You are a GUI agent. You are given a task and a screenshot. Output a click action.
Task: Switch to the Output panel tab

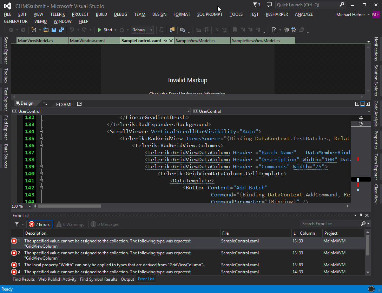(x=127, y=279)
